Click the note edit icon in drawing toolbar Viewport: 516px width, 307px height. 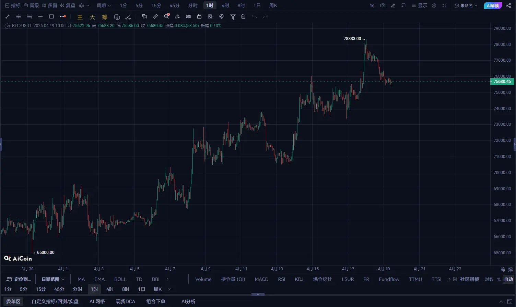pyautogui.click(x=210, y=16)
